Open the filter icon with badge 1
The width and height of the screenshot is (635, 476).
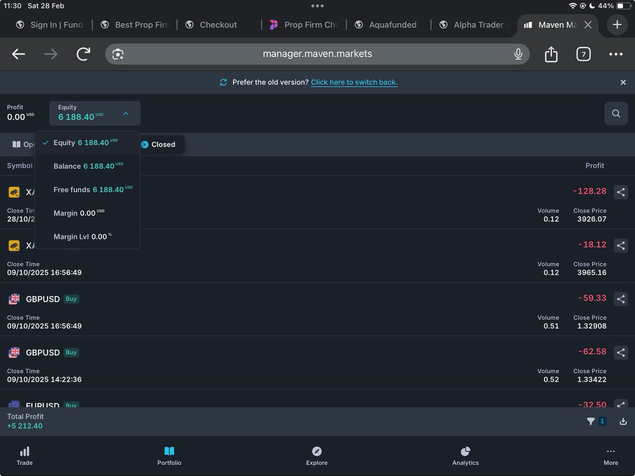[x=596, y=422]
